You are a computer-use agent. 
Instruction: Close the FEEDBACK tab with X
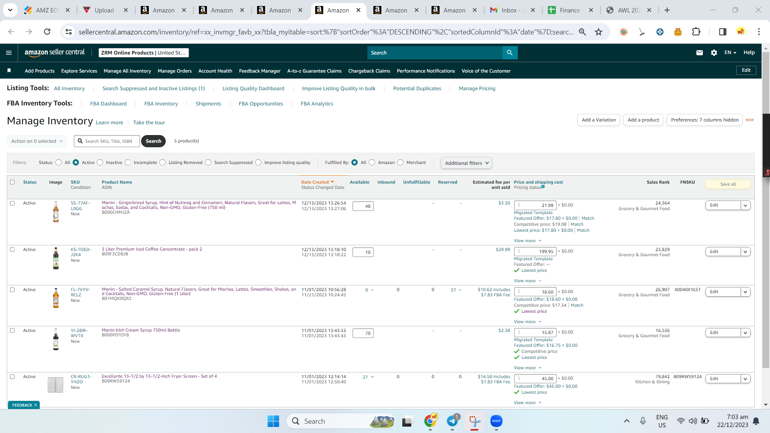pyautogui.click(x=36, y=405)
